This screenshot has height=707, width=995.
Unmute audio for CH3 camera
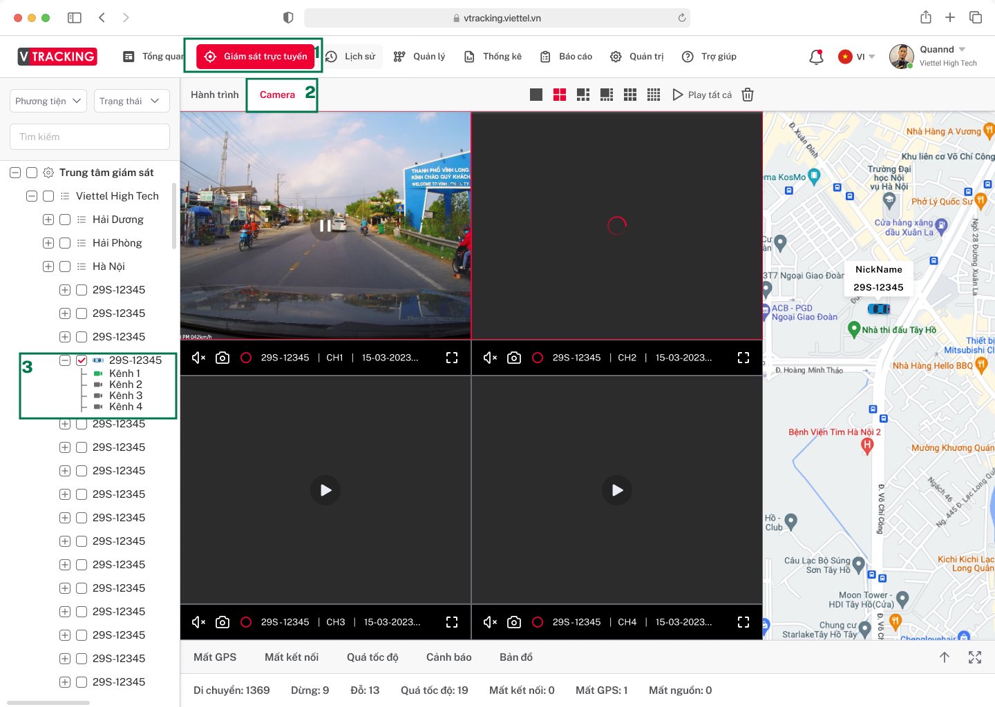198,622
